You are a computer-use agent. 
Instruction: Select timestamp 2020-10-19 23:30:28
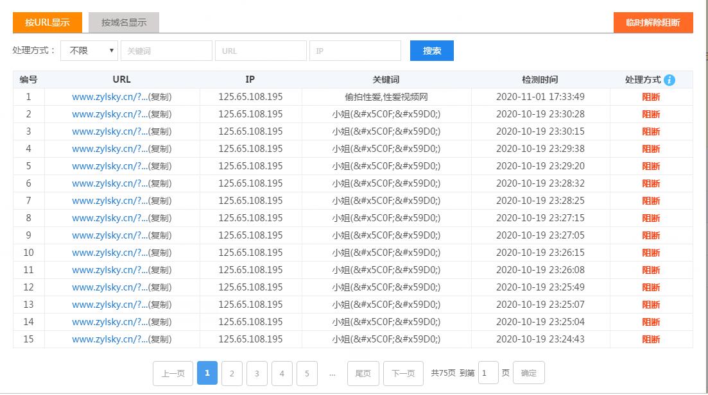coord(540,114)
